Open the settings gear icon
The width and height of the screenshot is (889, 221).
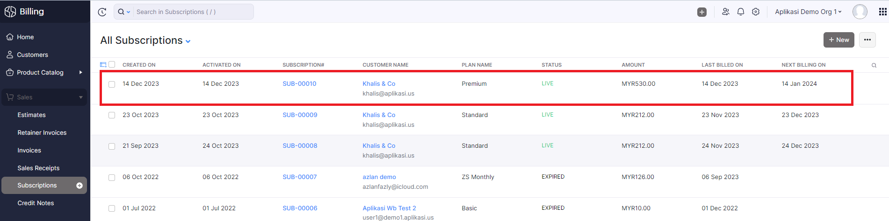coord(756,12)
